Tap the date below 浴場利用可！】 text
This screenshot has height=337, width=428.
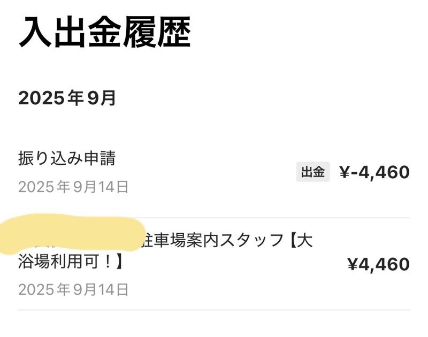coord(73,289)
